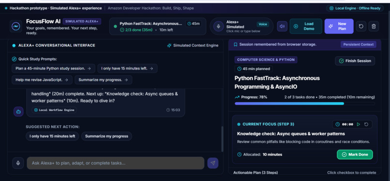
Task: Click the Mark Done button
Action: coord(355,154)
